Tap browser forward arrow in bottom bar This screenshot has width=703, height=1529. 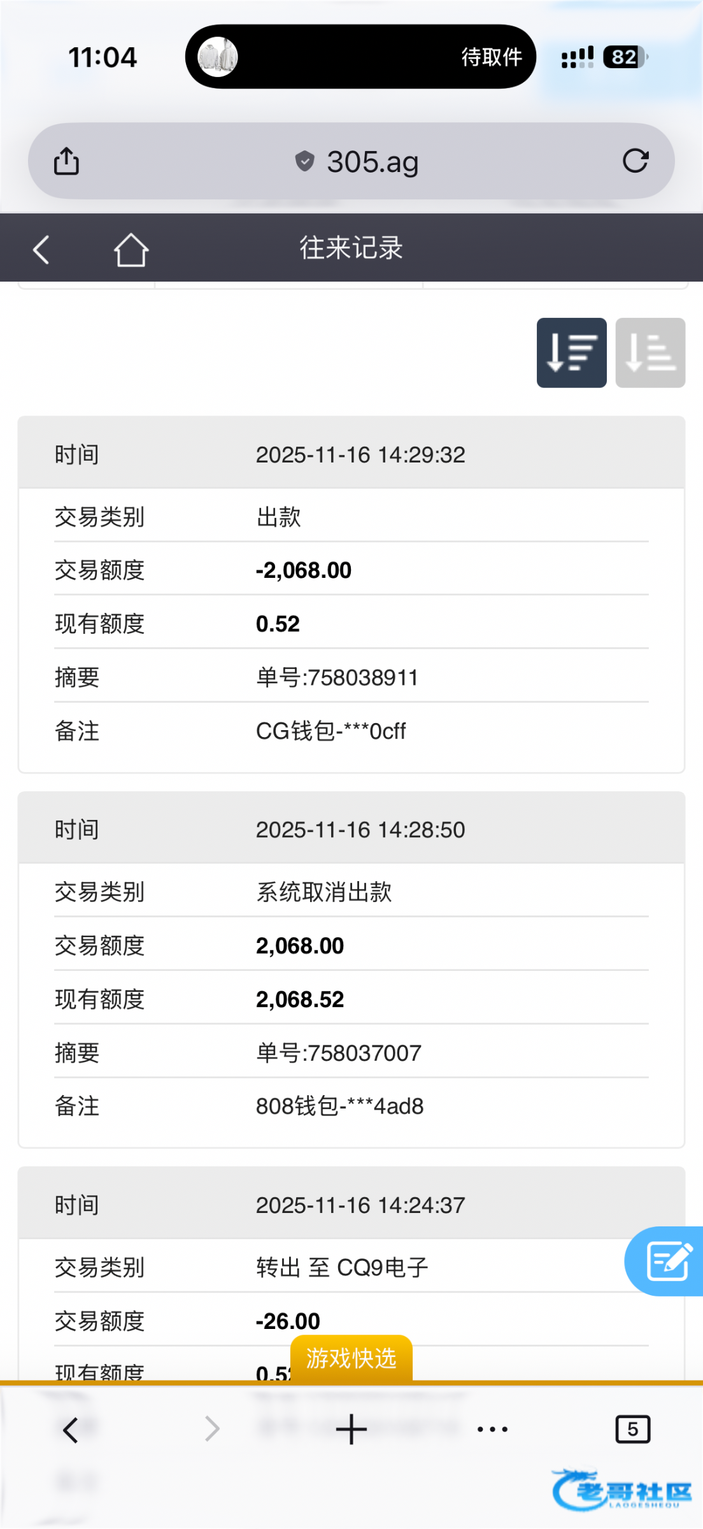pyautogui.click(x=212, y=1430)
